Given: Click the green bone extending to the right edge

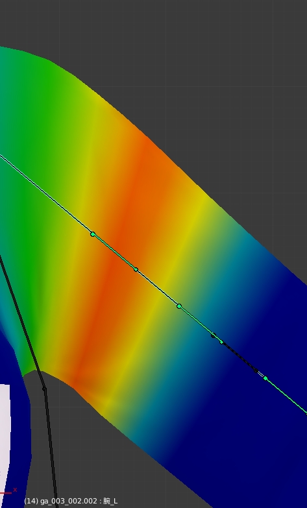Looking at the screenshot, I should [286, 396].
